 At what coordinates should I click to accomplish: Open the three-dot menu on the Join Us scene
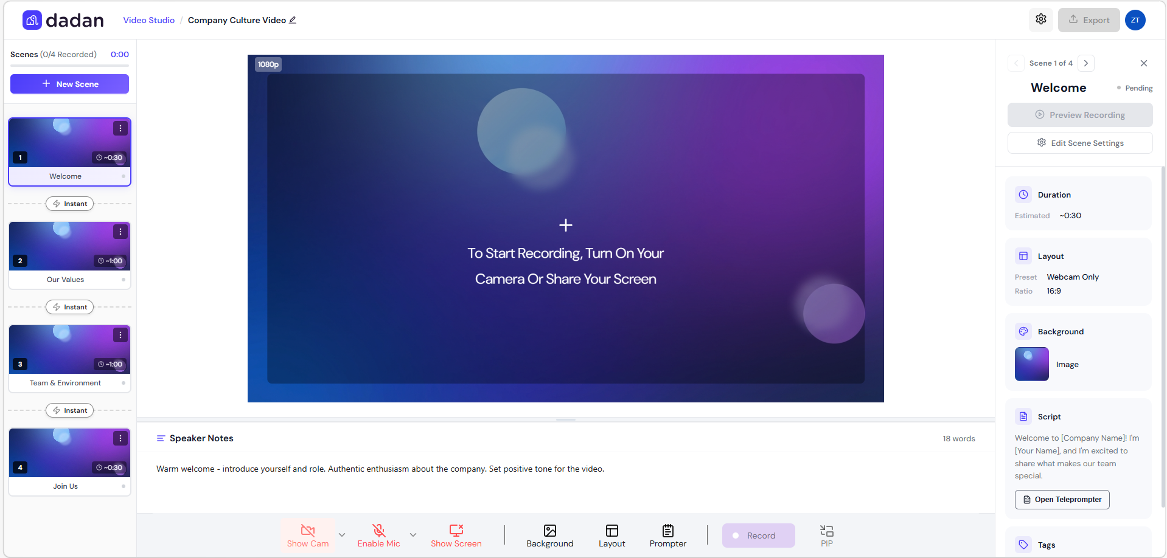pyautogui.click(x=120, y=438)
